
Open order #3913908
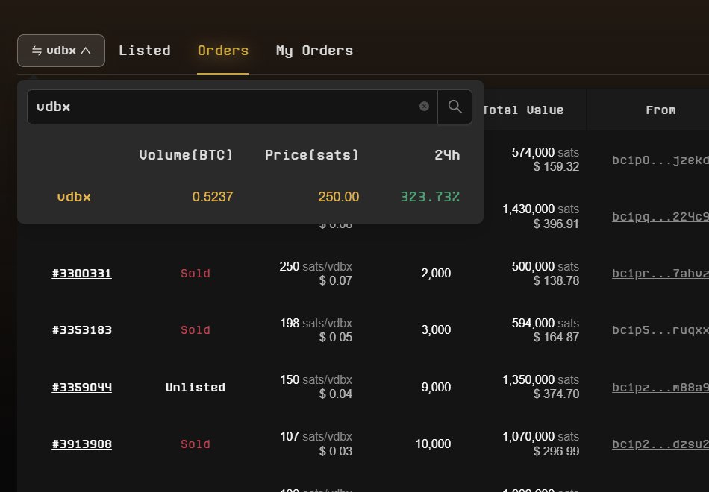pos(81,444)
